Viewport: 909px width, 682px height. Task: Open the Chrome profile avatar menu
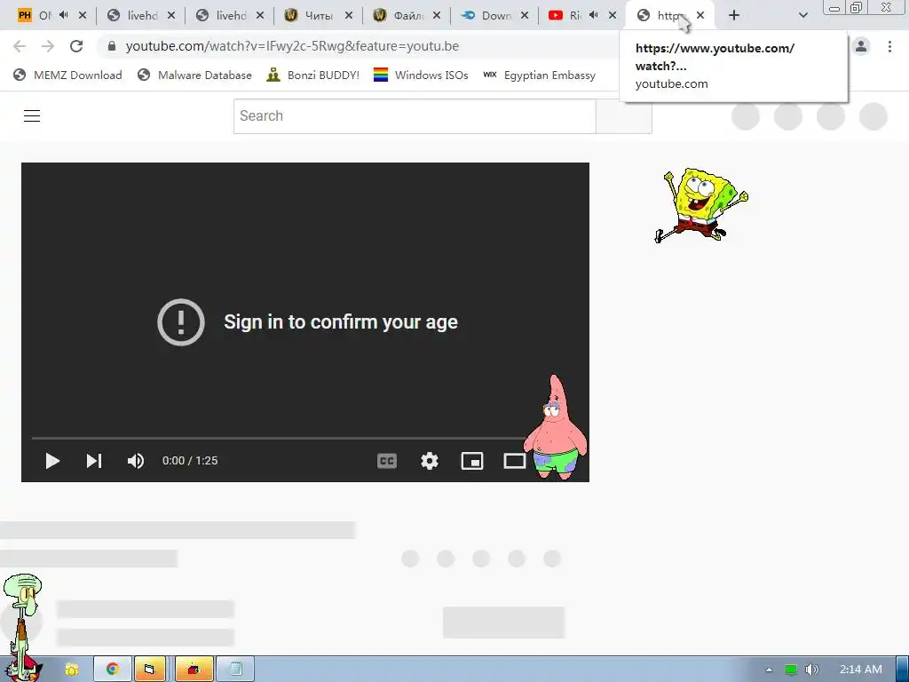point(861,46)
